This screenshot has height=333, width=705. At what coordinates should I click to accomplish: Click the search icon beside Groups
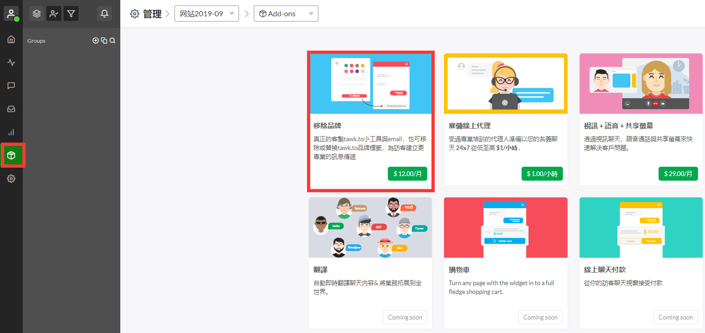click(x=112, y=41)
